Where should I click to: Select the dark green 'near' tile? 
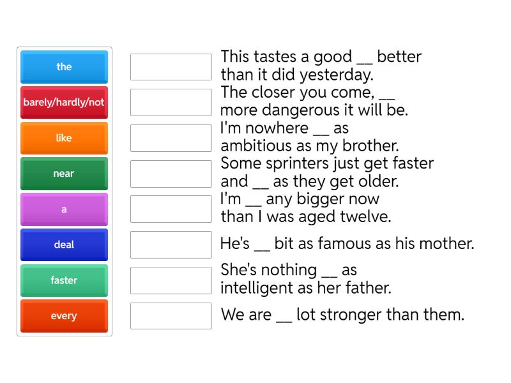[x=64, y=174]
